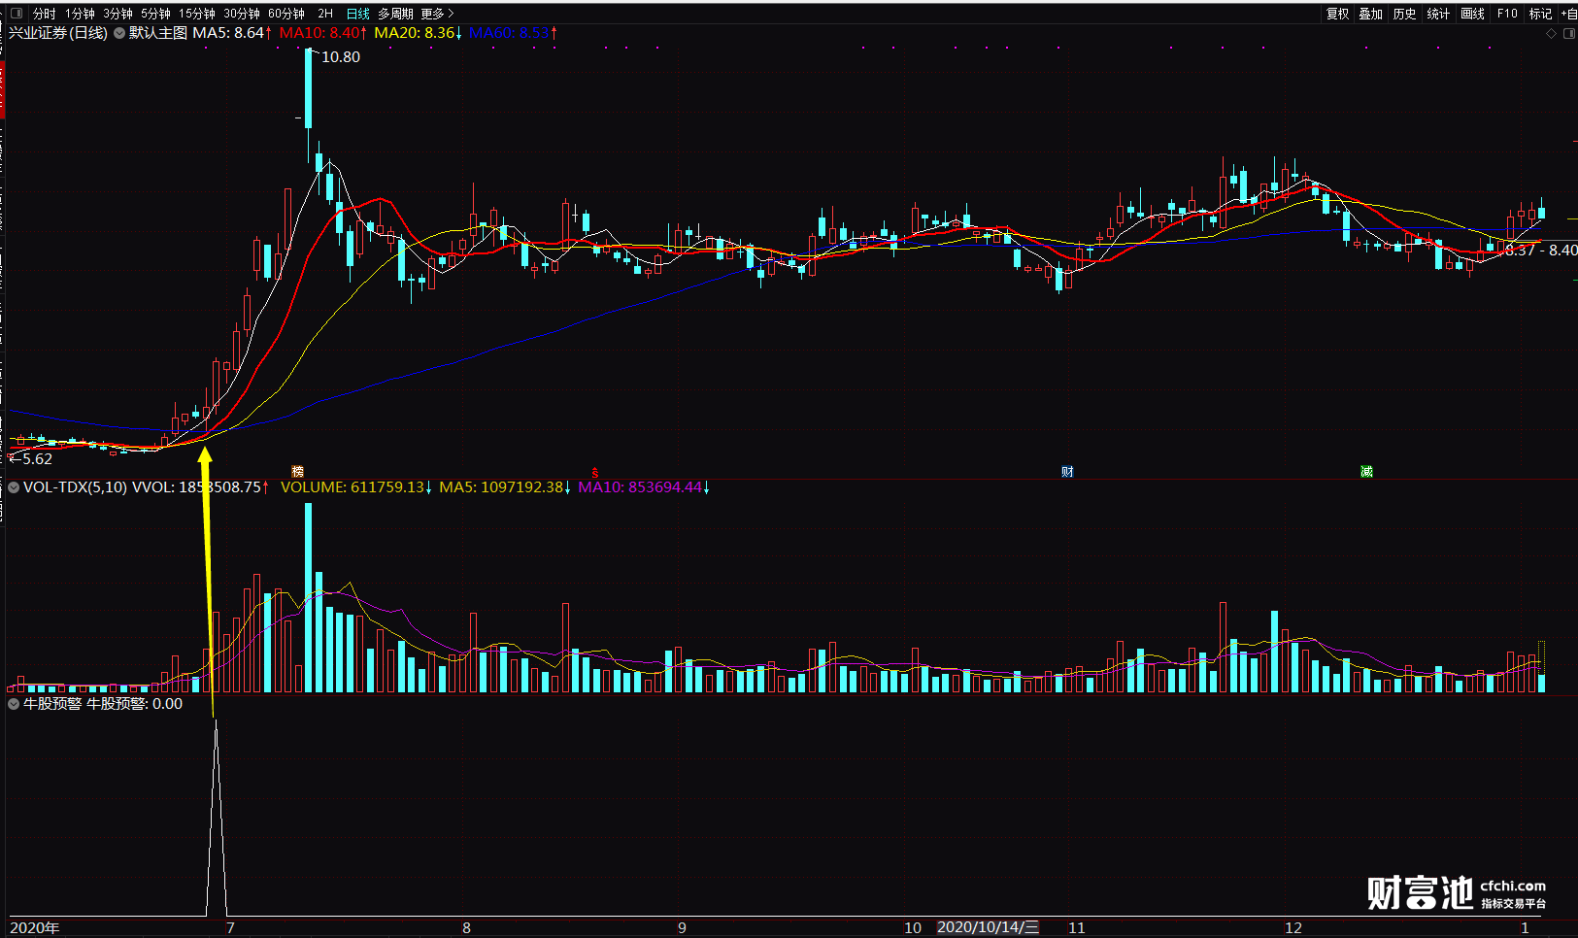Click the 10.80 high price label
1578x938 pixels.
(x=341, y=57)
